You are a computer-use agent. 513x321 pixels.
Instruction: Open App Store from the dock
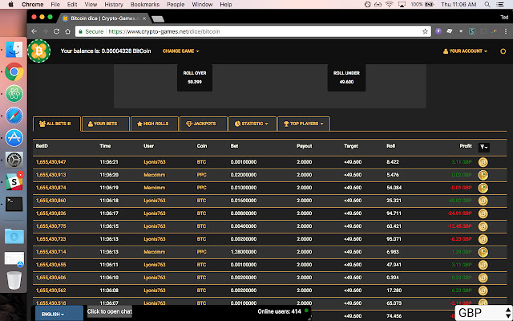14,137
